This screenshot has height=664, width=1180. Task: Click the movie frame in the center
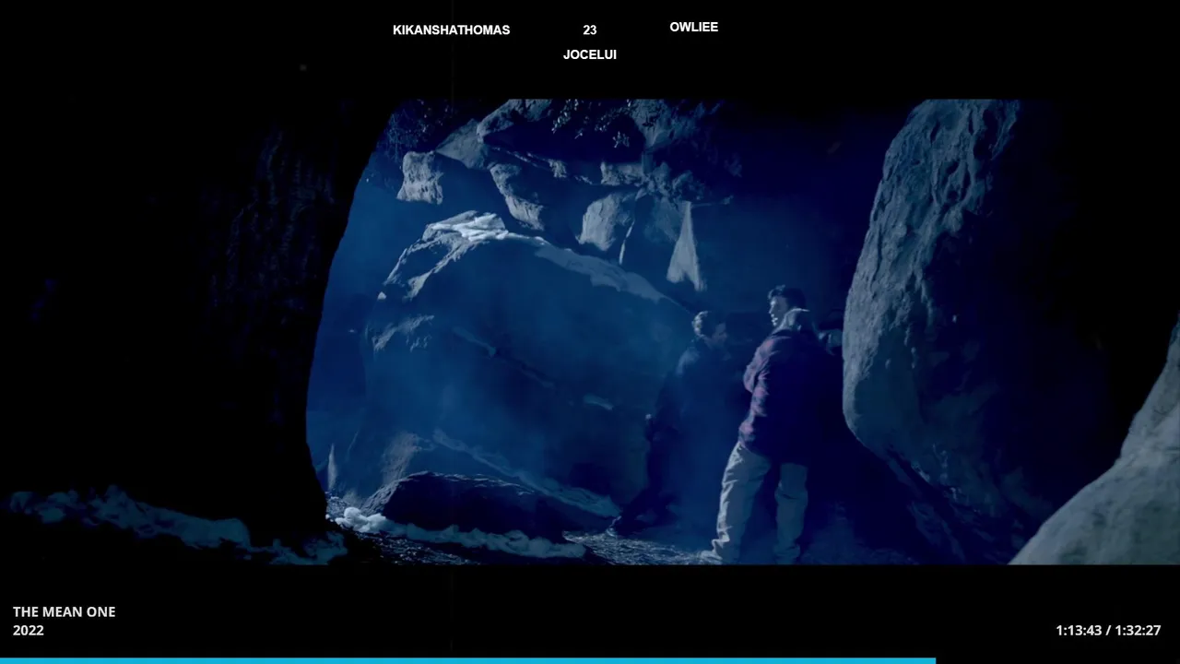[x=590, y=332]
